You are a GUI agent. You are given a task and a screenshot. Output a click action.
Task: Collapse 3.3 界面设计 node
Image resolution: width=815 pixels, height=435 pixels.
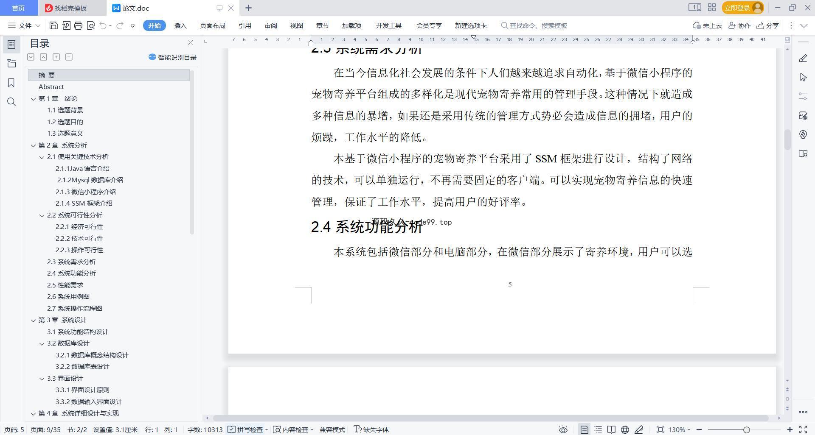42,379
